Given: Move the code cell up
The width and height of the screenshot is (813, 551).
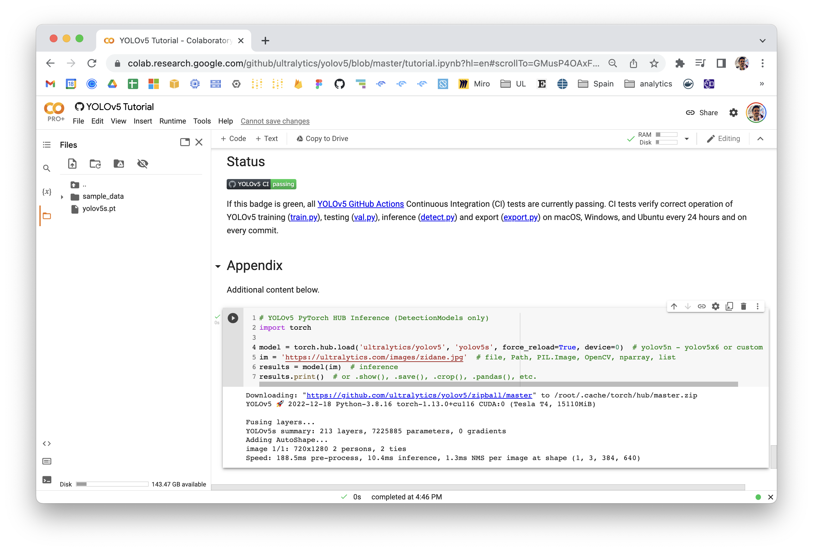Looking at the screenshot, I should (674, 306).
